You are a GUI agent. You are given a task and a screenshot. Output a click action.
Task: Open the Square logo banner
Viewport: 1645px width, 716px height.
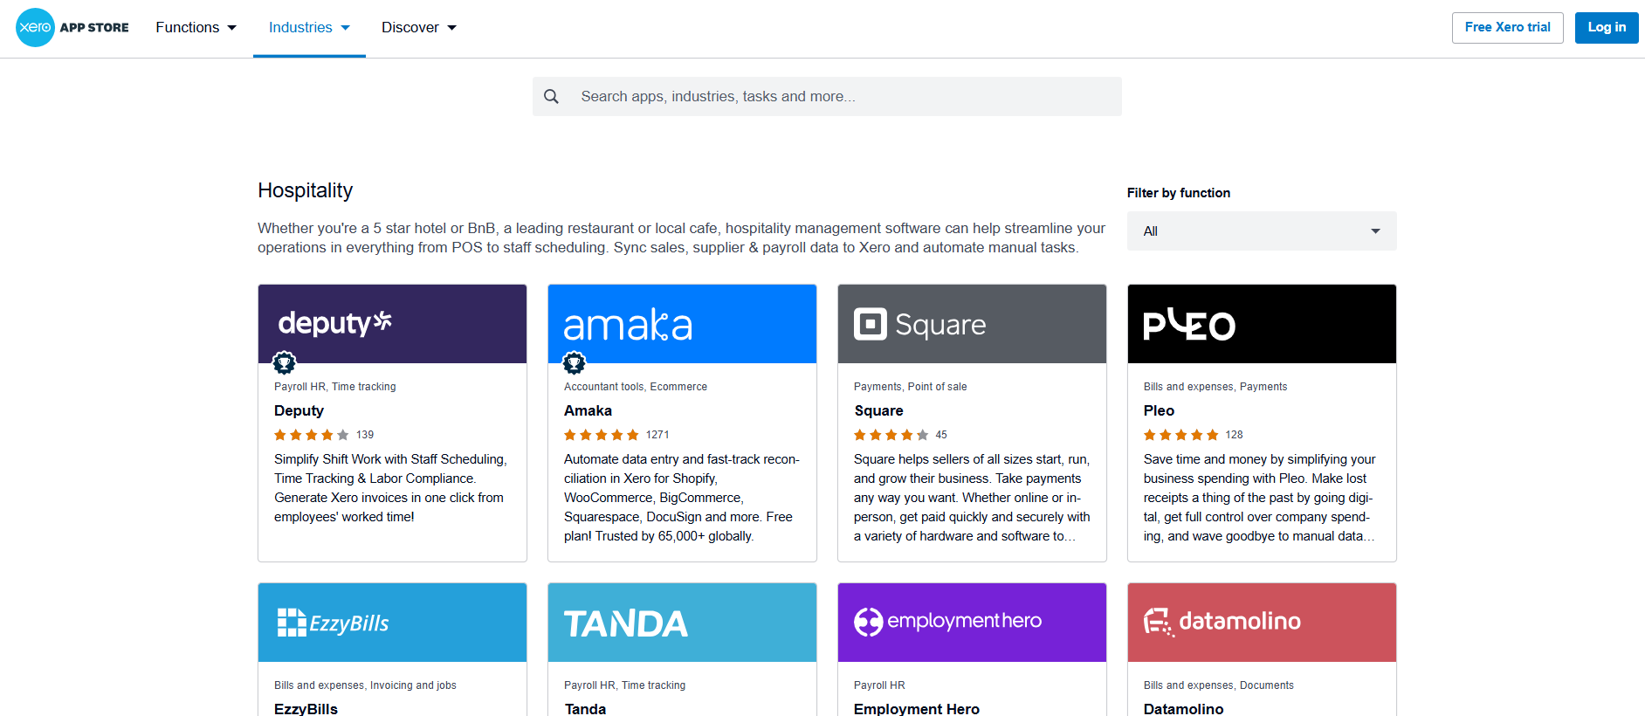pyautogui.click(x=972, y=324)
